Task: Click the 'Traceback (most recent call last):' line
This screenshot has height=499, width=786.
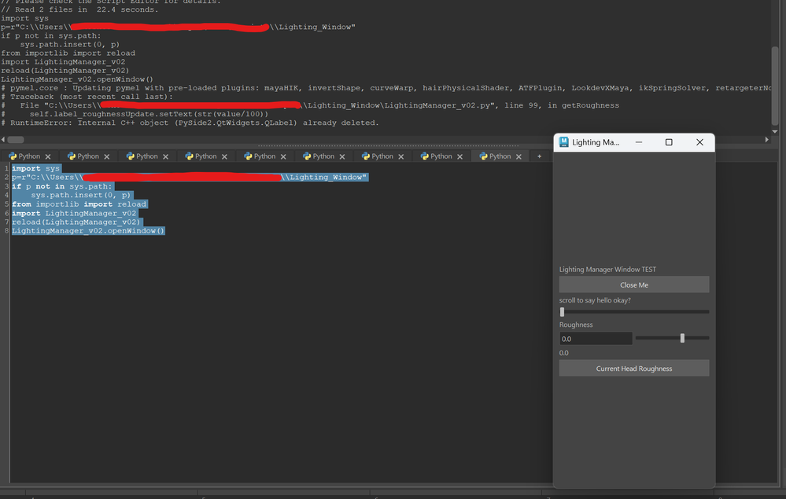Action: [87, 97]
